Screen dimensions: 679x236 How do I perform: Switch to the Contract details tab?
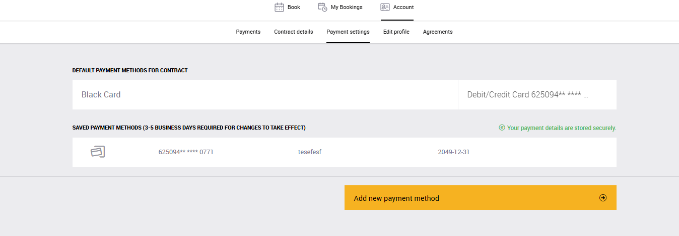click(293, 32)
